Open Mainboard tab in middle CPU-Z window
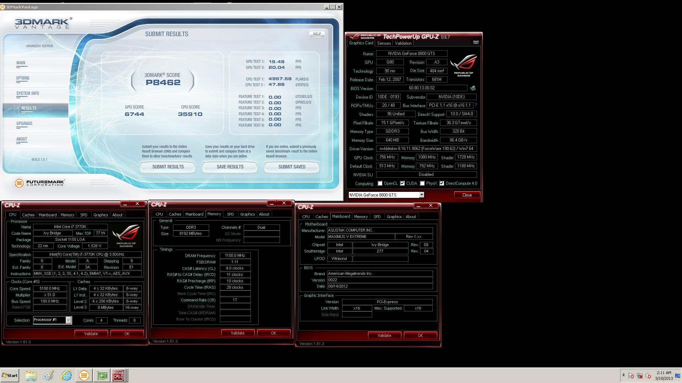The image size is (682, 383). (x=194, y=214)
